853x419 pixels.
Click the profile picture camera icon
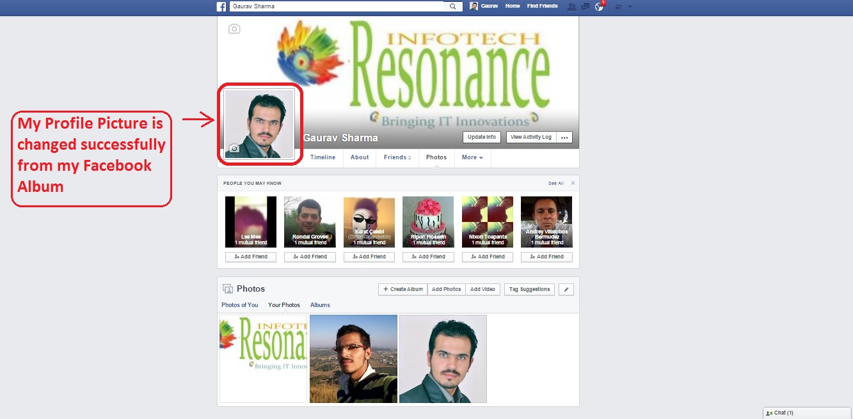234,148
